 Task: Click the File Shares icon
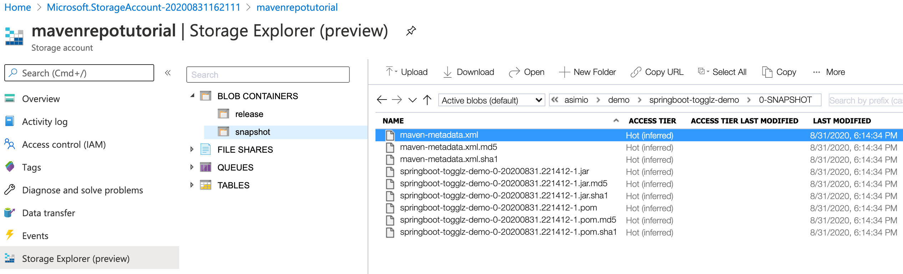(206, 149)
